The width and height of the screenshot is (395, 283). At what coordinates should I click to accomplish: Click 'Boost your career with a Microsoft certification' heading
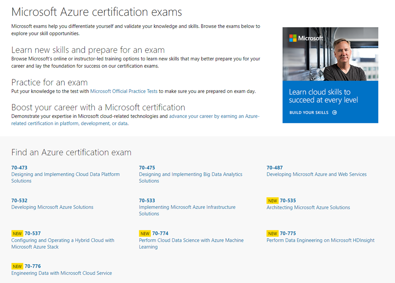tap(98, 108)
